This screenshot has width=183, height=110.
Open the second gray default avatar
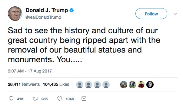click(88, 85)
